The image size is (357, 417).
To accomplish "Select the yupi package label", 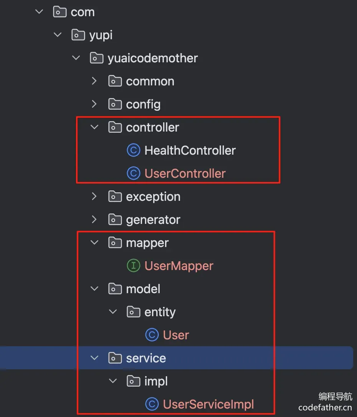I will tap(101, 35).
